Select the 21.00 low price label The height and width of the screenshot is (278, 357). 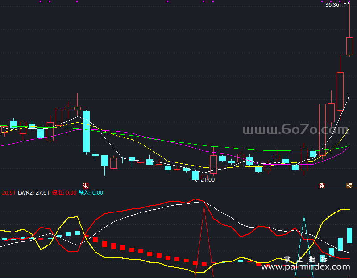208,180
